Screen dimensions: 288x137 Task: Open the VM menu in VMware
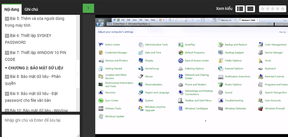pyautogui.click(x=141, y=20)
